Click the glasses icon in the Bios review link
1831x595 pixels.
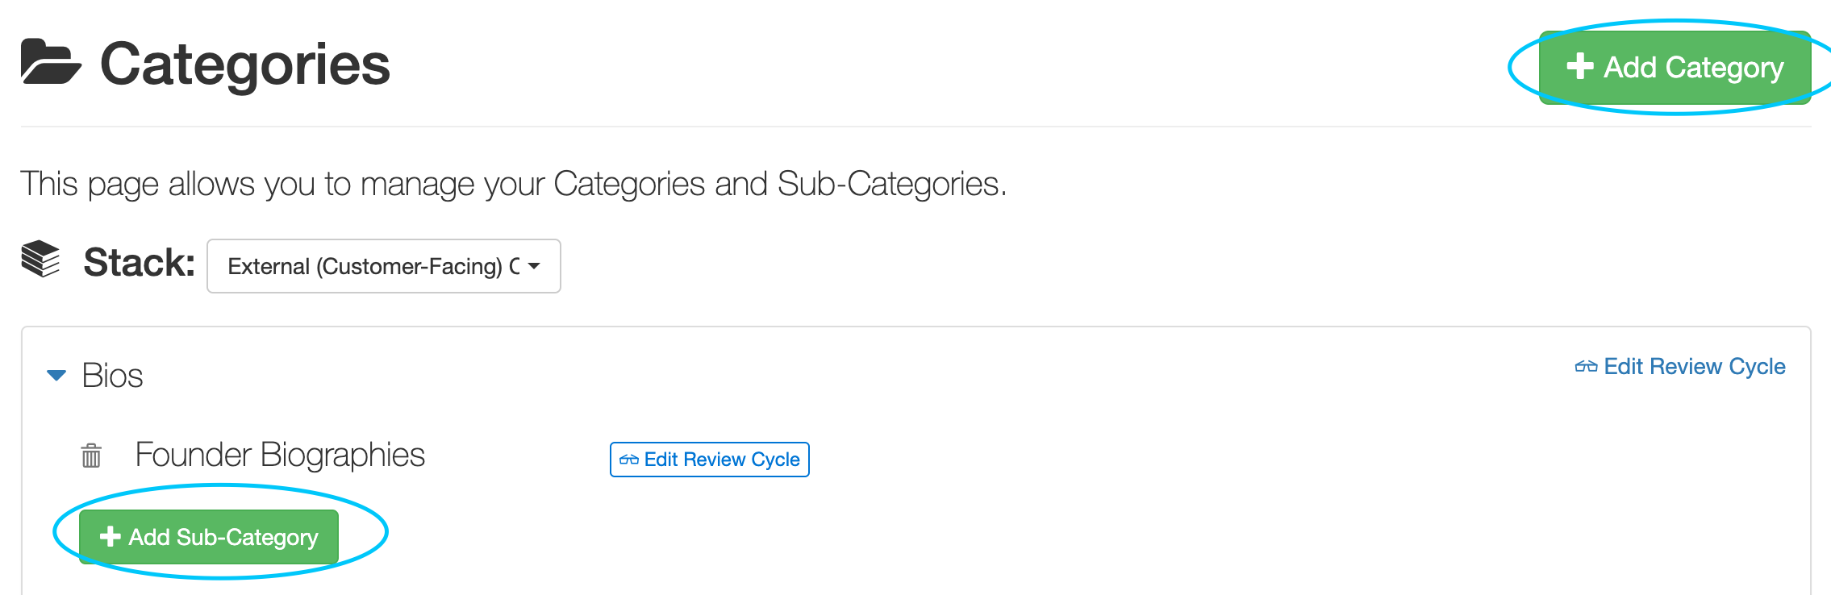pos(1586,367)
